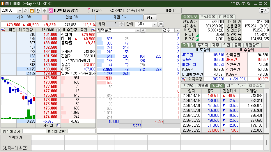The width and height of the screenshot is (271, 152).
Task: Click the window link icon in title bar
Action: [x=233, y=3]
